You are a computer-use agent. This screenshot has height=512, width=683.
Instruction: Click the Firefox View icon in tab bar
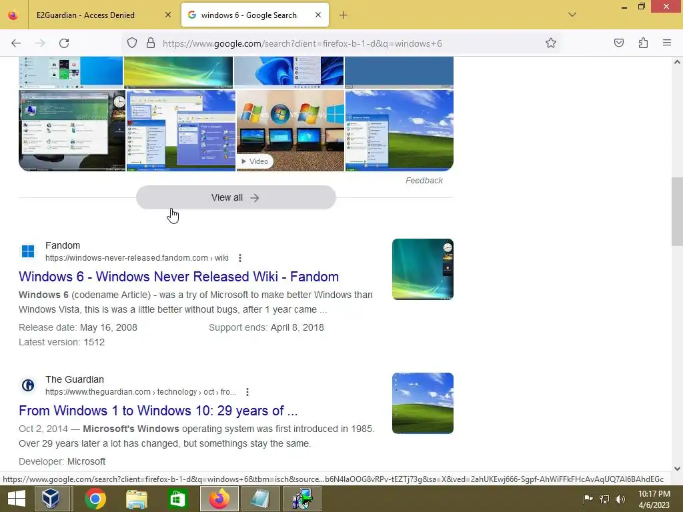pyautogui.click(x=13, y=15)
